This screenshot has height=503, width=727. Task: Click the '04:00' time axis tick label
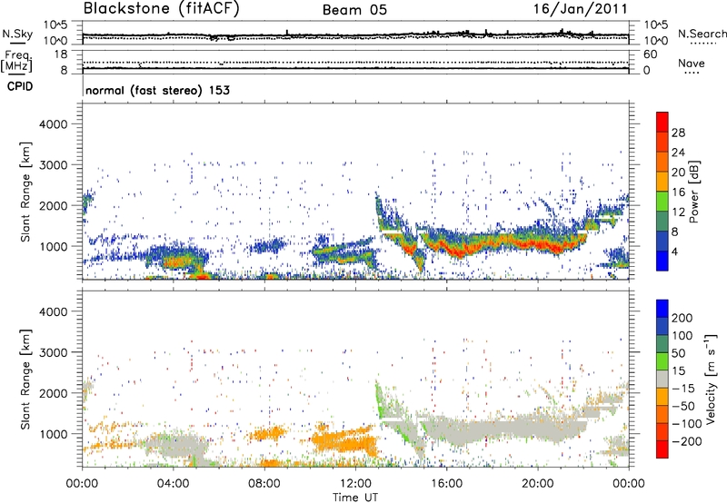point(173,484)
